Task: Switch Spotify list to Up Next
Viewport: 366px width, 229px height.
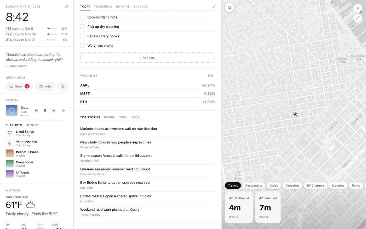Action: [x=32, y=125]
